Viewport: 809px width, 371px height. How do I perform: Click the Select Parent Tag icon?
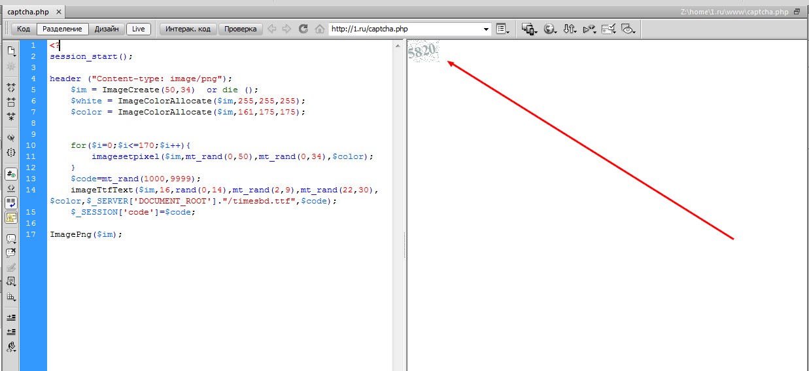(x=11, y=138)
